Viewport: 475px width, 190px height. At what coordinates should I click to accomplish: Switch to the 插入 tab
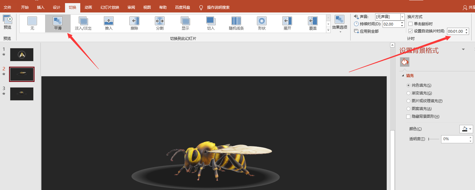click(40, 7)
